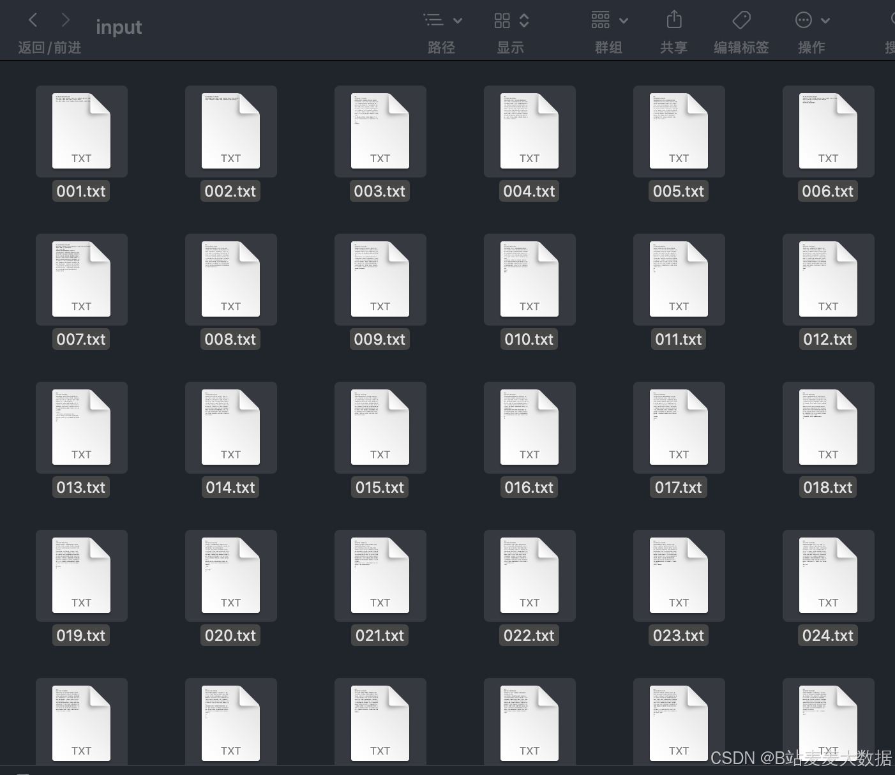895x775 pixels.
Task: Select the 001.txt file icon
Action: point(82,131)
